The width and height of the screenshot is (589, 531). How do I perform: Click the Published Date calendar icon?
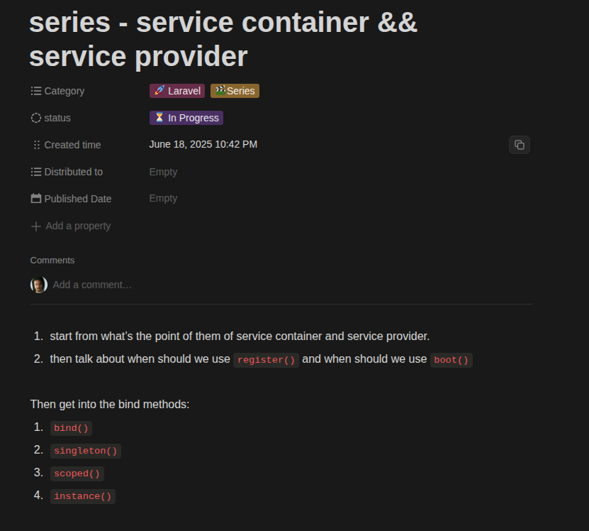tap(36, 199)
